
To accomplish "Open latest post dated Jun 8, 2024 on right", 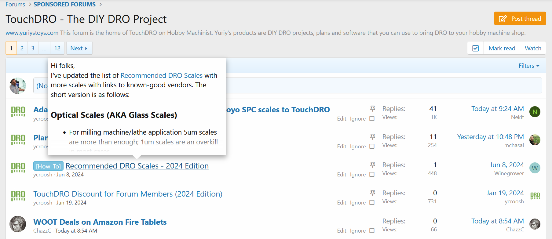I will [507, 165].
